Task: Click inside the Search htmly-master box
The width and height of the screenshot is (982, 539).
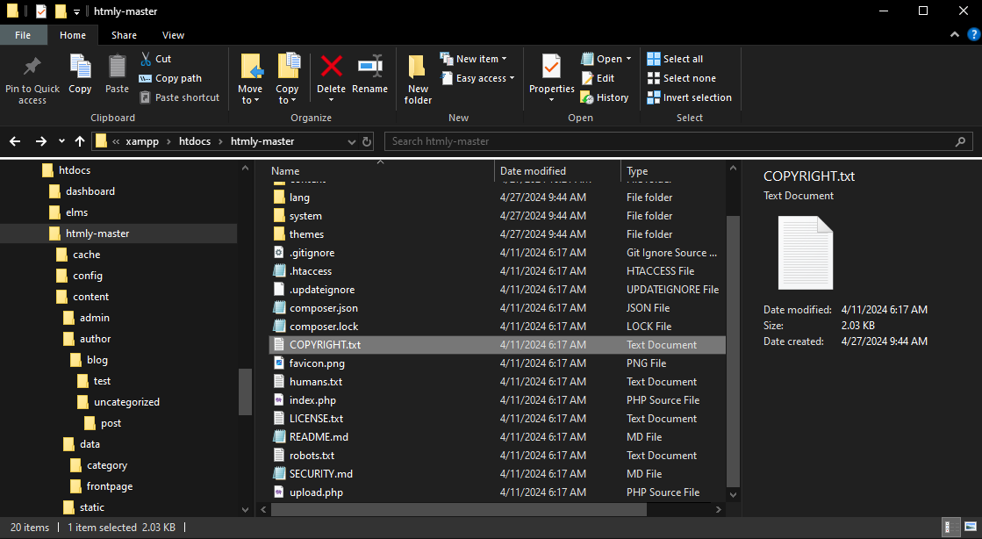Action: click(676, 140)
